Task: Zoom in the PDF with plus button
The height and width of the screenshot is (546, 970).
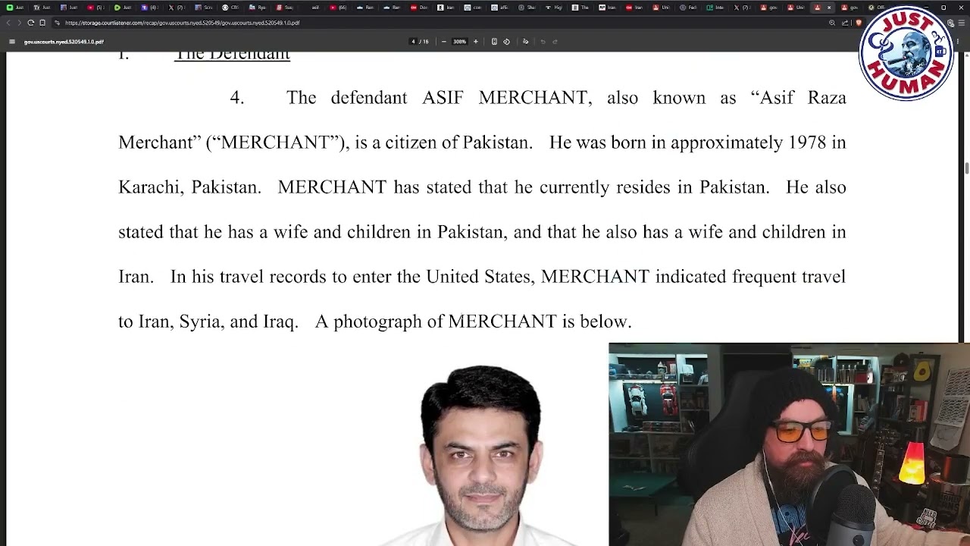Action: coord(476,42)
